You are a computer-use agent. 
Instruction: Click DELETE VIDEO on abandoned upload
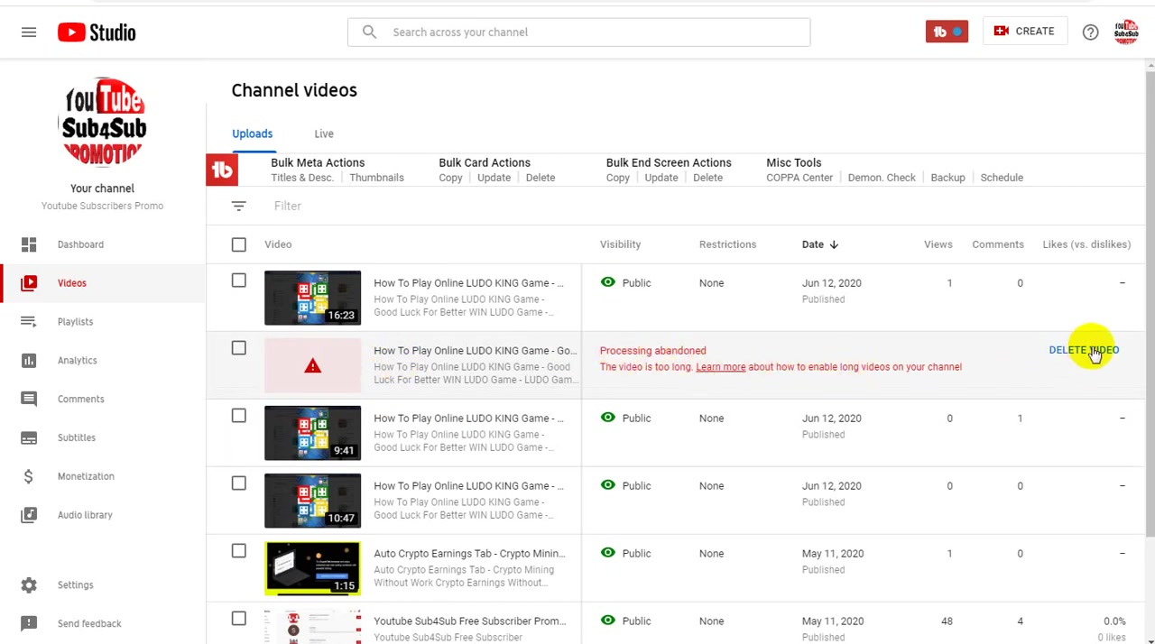(1084, 350)
